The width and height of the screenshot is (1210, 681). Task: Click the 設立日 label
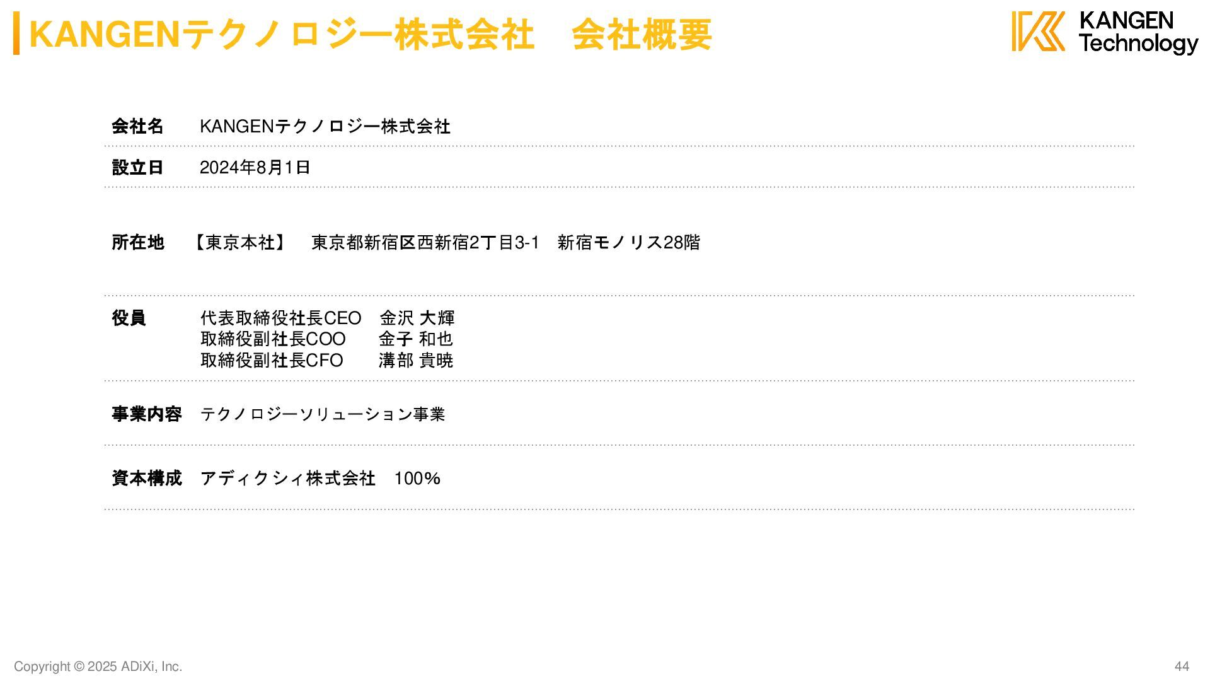point(137,167)
